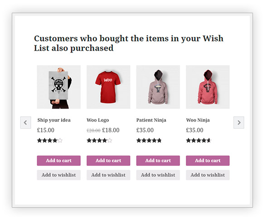This screenshot has width=272, height=224.
Task: Open the Patient Ninja hoodie image
Action: point(158,87)
